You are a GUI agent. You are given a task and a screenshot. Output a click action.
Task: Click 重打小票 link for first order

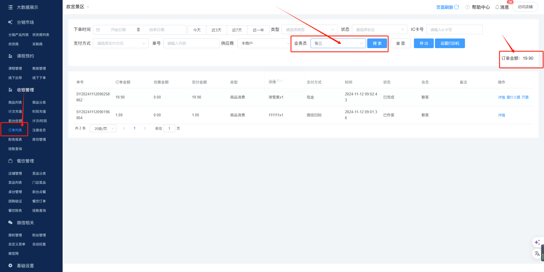click(x=513, y=97)
